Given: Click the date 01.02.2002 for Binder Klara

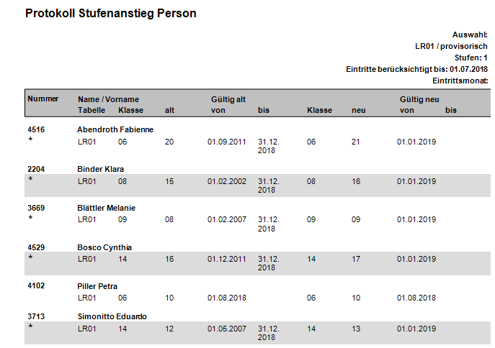Looking at the screenshot, I should [227, 181].
